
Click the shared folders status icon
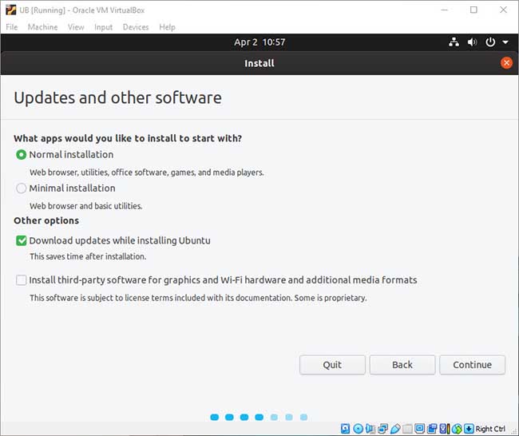(407, 429)
